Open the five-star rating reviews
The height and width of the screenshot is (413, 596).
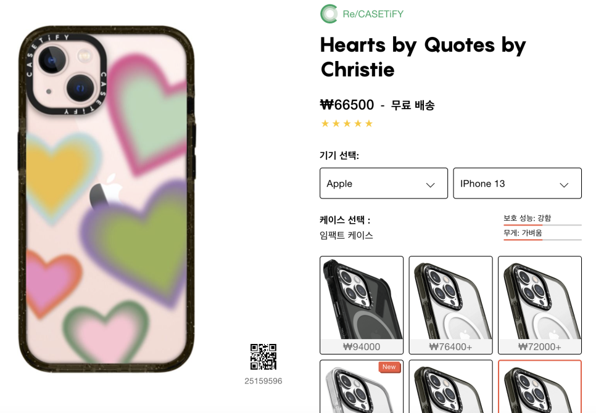(347, 123)
